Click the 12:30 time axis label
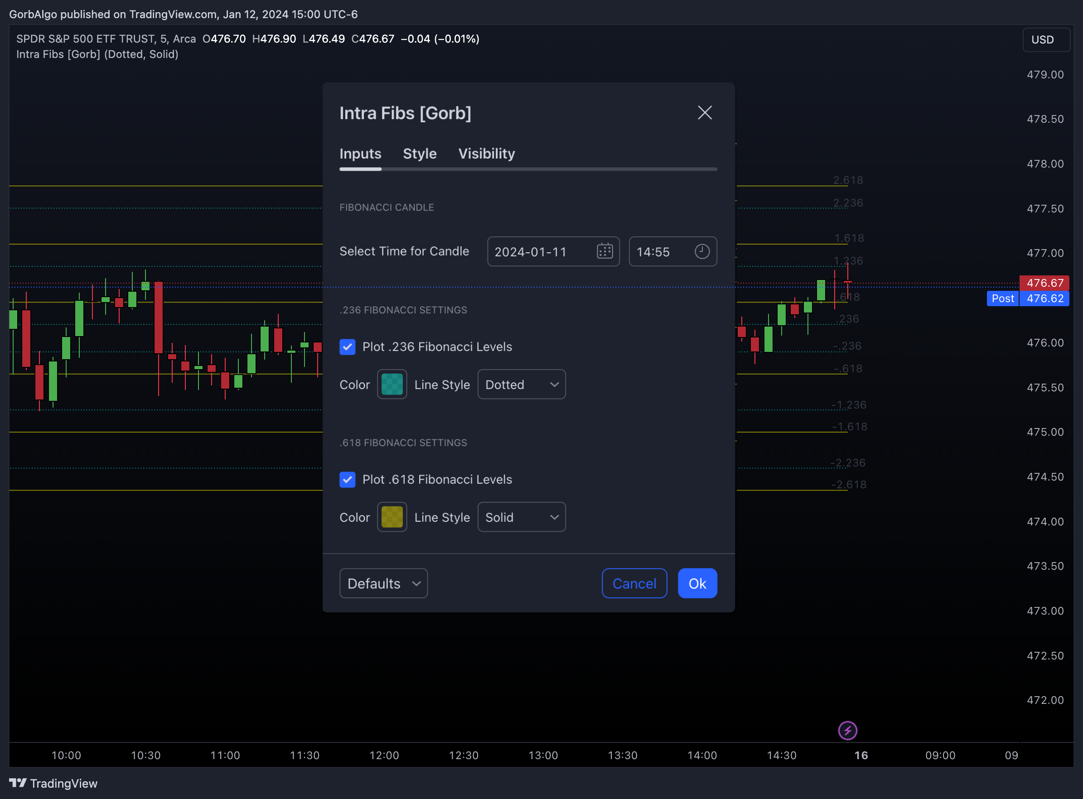The width and height of the screenshot is (1083, 799). [464, 756]
